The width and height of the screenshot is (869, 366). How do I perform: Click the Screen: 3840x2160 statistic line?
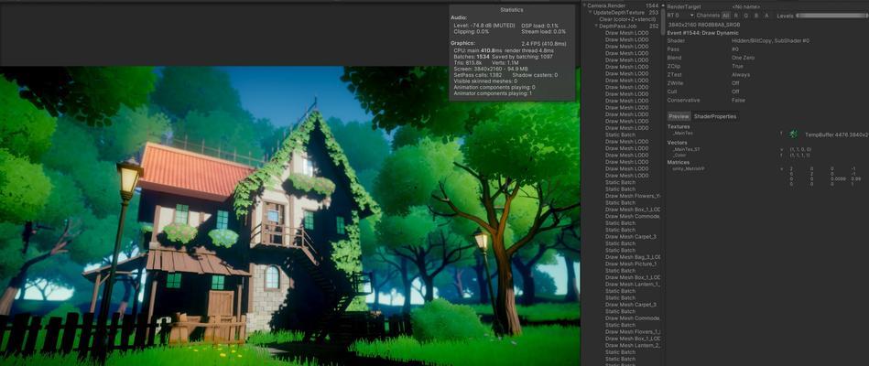[x=490, y=69]
